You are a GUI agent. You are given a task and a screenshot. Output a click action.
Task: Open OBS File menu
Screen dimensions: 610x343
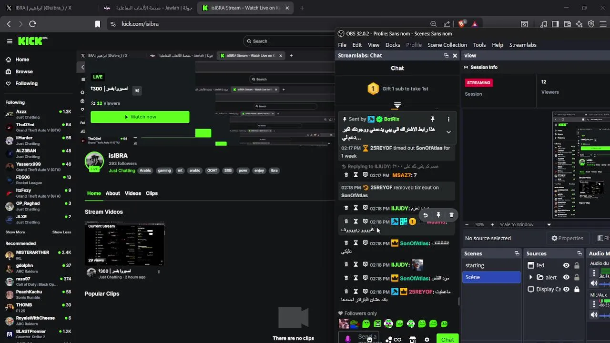(x=342, y=45)
